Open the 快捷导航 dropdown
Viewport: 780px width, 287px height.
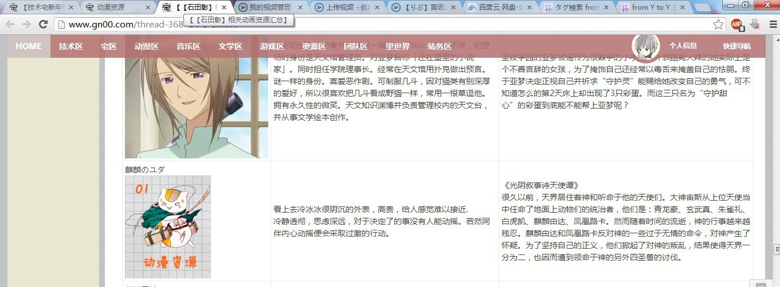click(x=736, y=46)
